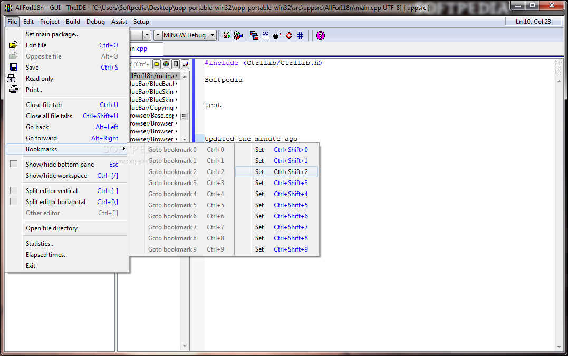Toggle Split editor horizontal

[x=67, y=202]
